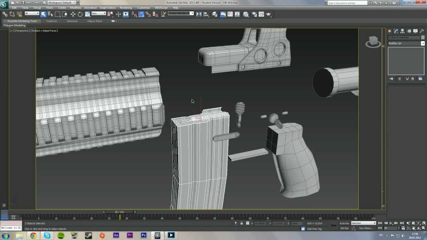Image resolution: width=427 pixels, height=240 pixels.
Task: Toggle the Angle Snap button
Action: point(141,14)
